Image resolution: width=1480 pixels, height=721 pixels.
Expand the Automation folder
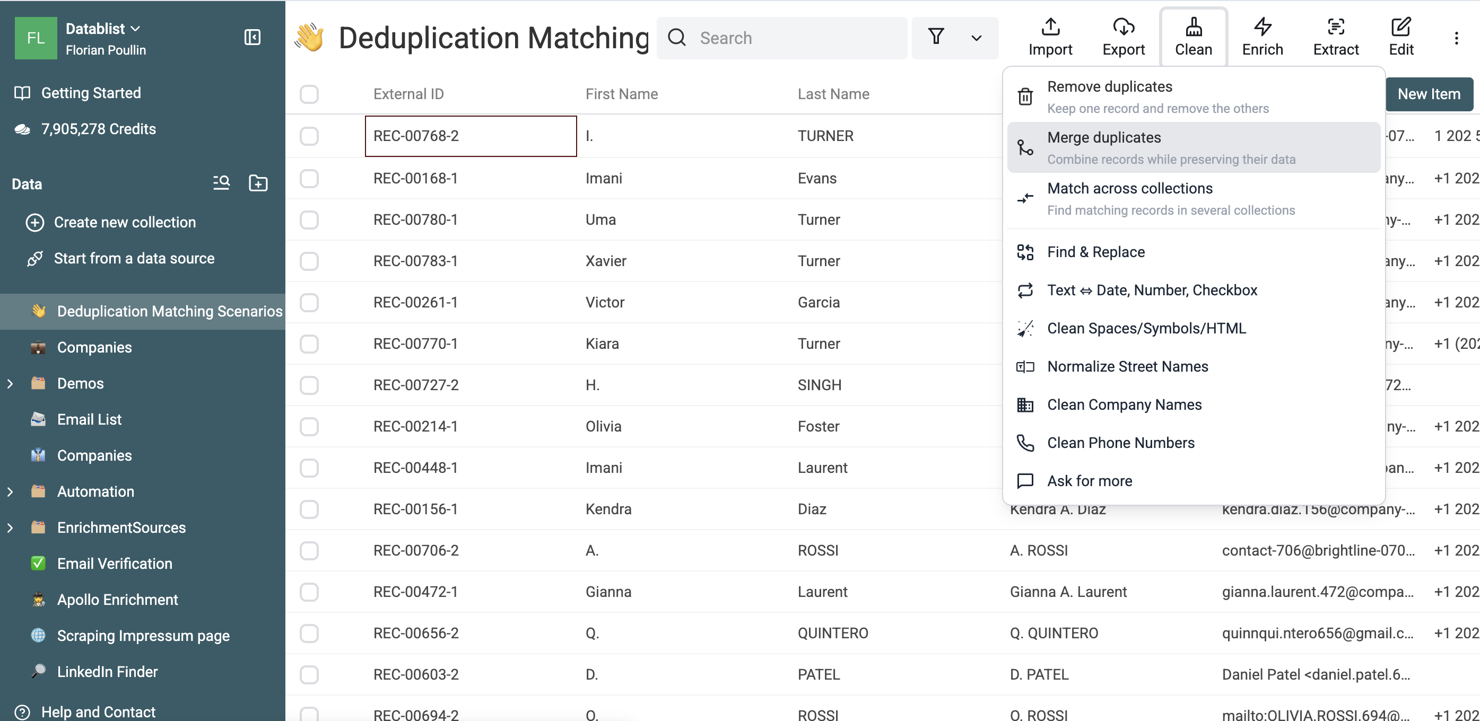pos(10,491)
